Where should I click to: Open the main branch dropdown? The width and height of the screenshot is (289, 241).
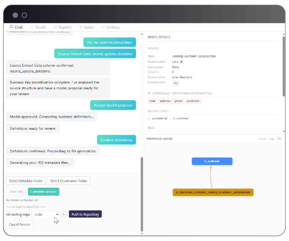coord(46,214)
